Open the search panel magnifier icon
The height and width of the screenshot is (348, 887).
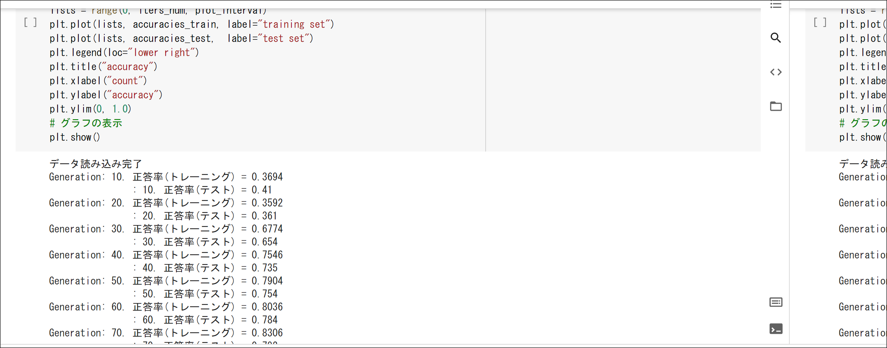[x=776, y=38]
